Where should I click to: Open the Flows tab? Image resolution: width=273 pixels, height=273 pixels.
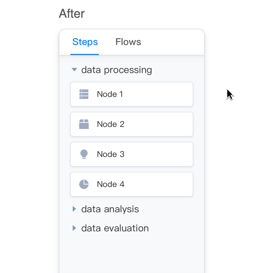pyautogui.click(x=128, y=42)
